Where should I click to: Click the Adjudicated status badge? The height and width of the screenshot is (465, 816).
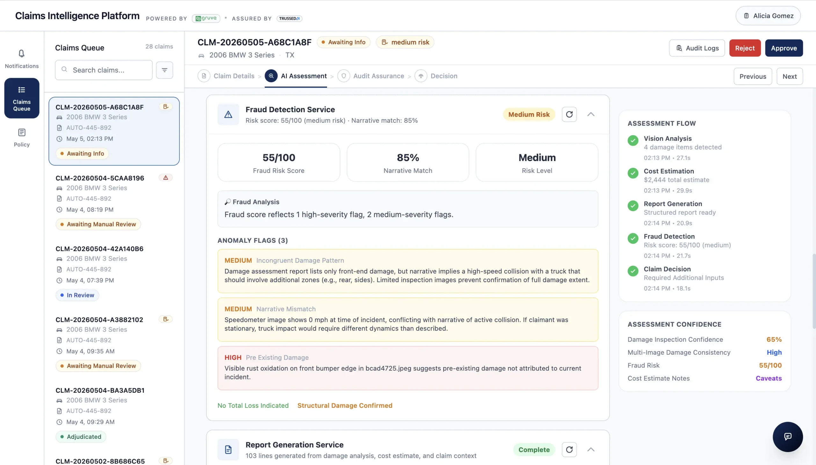pyautogui.click(x=81, y=437)
